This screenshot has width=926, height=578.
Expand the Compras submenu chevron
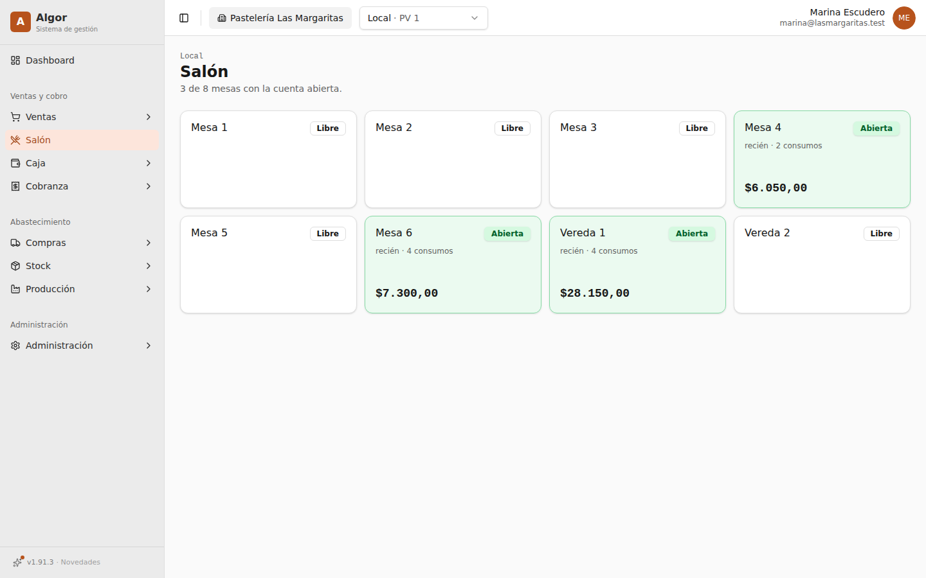tap(149, 243)
